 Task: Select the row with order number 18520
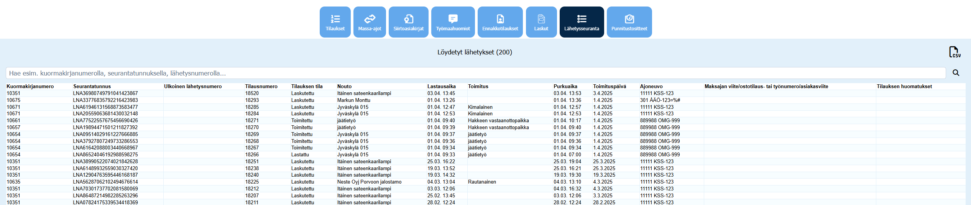(252, 93)
